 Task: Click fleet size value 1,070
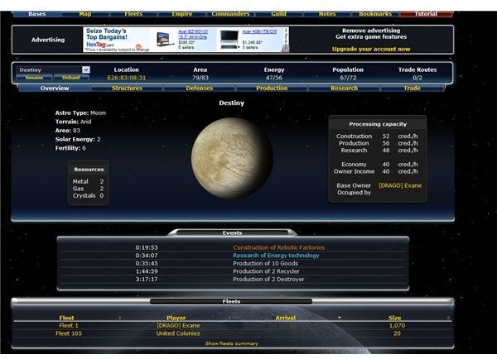397,325
